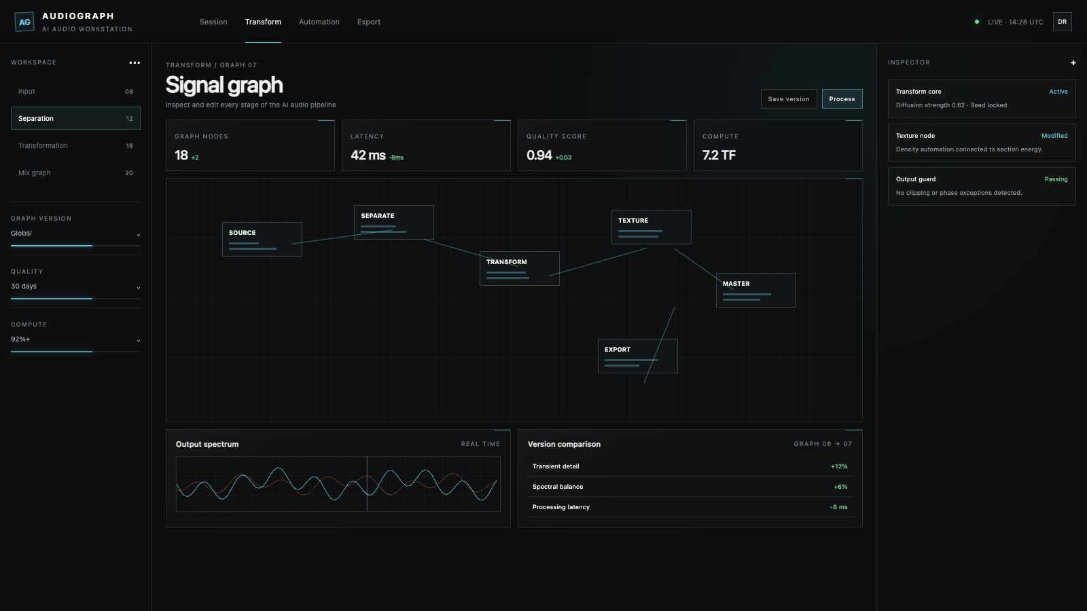This screenshot has width=1087, height=611.
Task: Click the Compute 7.2 TF card
Action: (778, 145)
